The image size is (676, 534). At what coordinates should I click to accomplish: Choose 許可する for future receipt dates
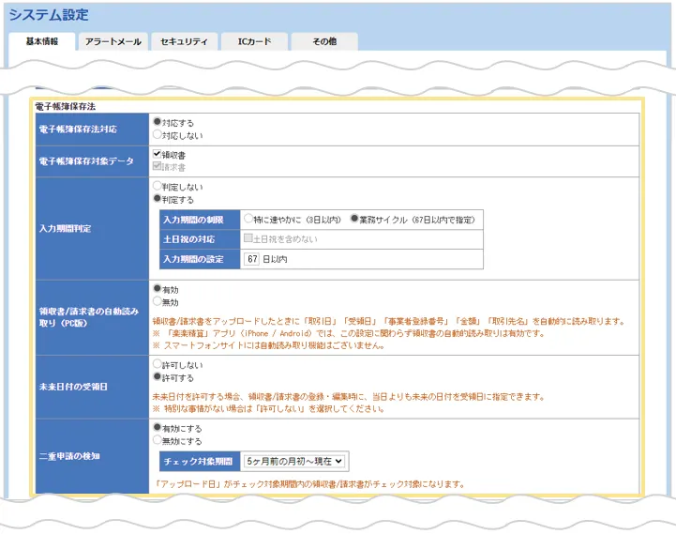[x=158, y=375]
